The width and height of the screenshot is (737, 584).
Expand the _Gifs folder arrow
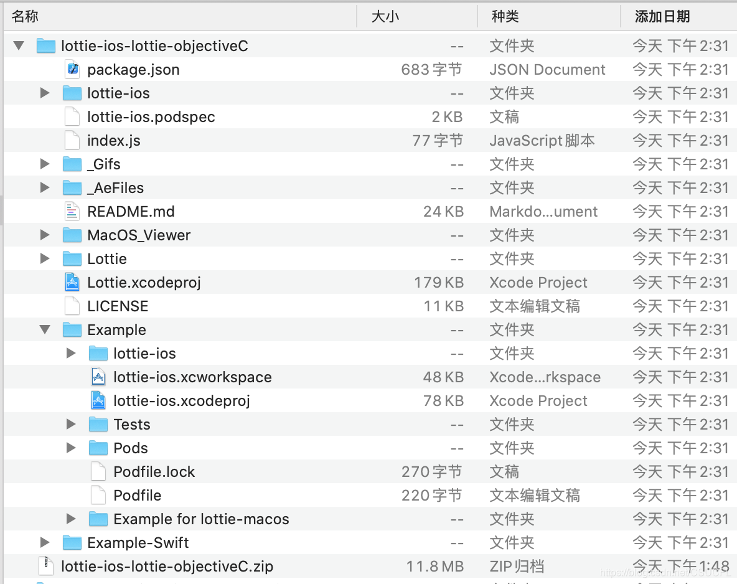pos(45,164)
